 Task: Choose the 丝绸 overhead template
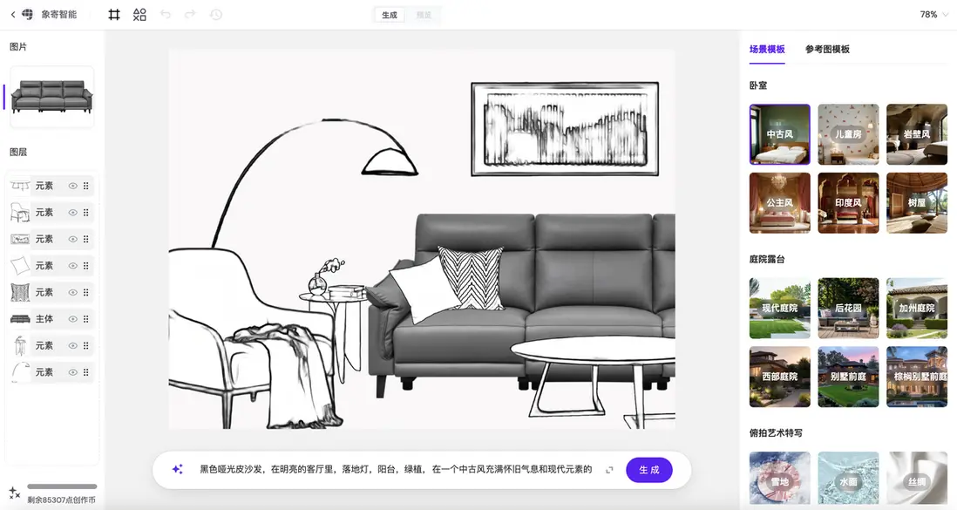click(x=917, y=479)
